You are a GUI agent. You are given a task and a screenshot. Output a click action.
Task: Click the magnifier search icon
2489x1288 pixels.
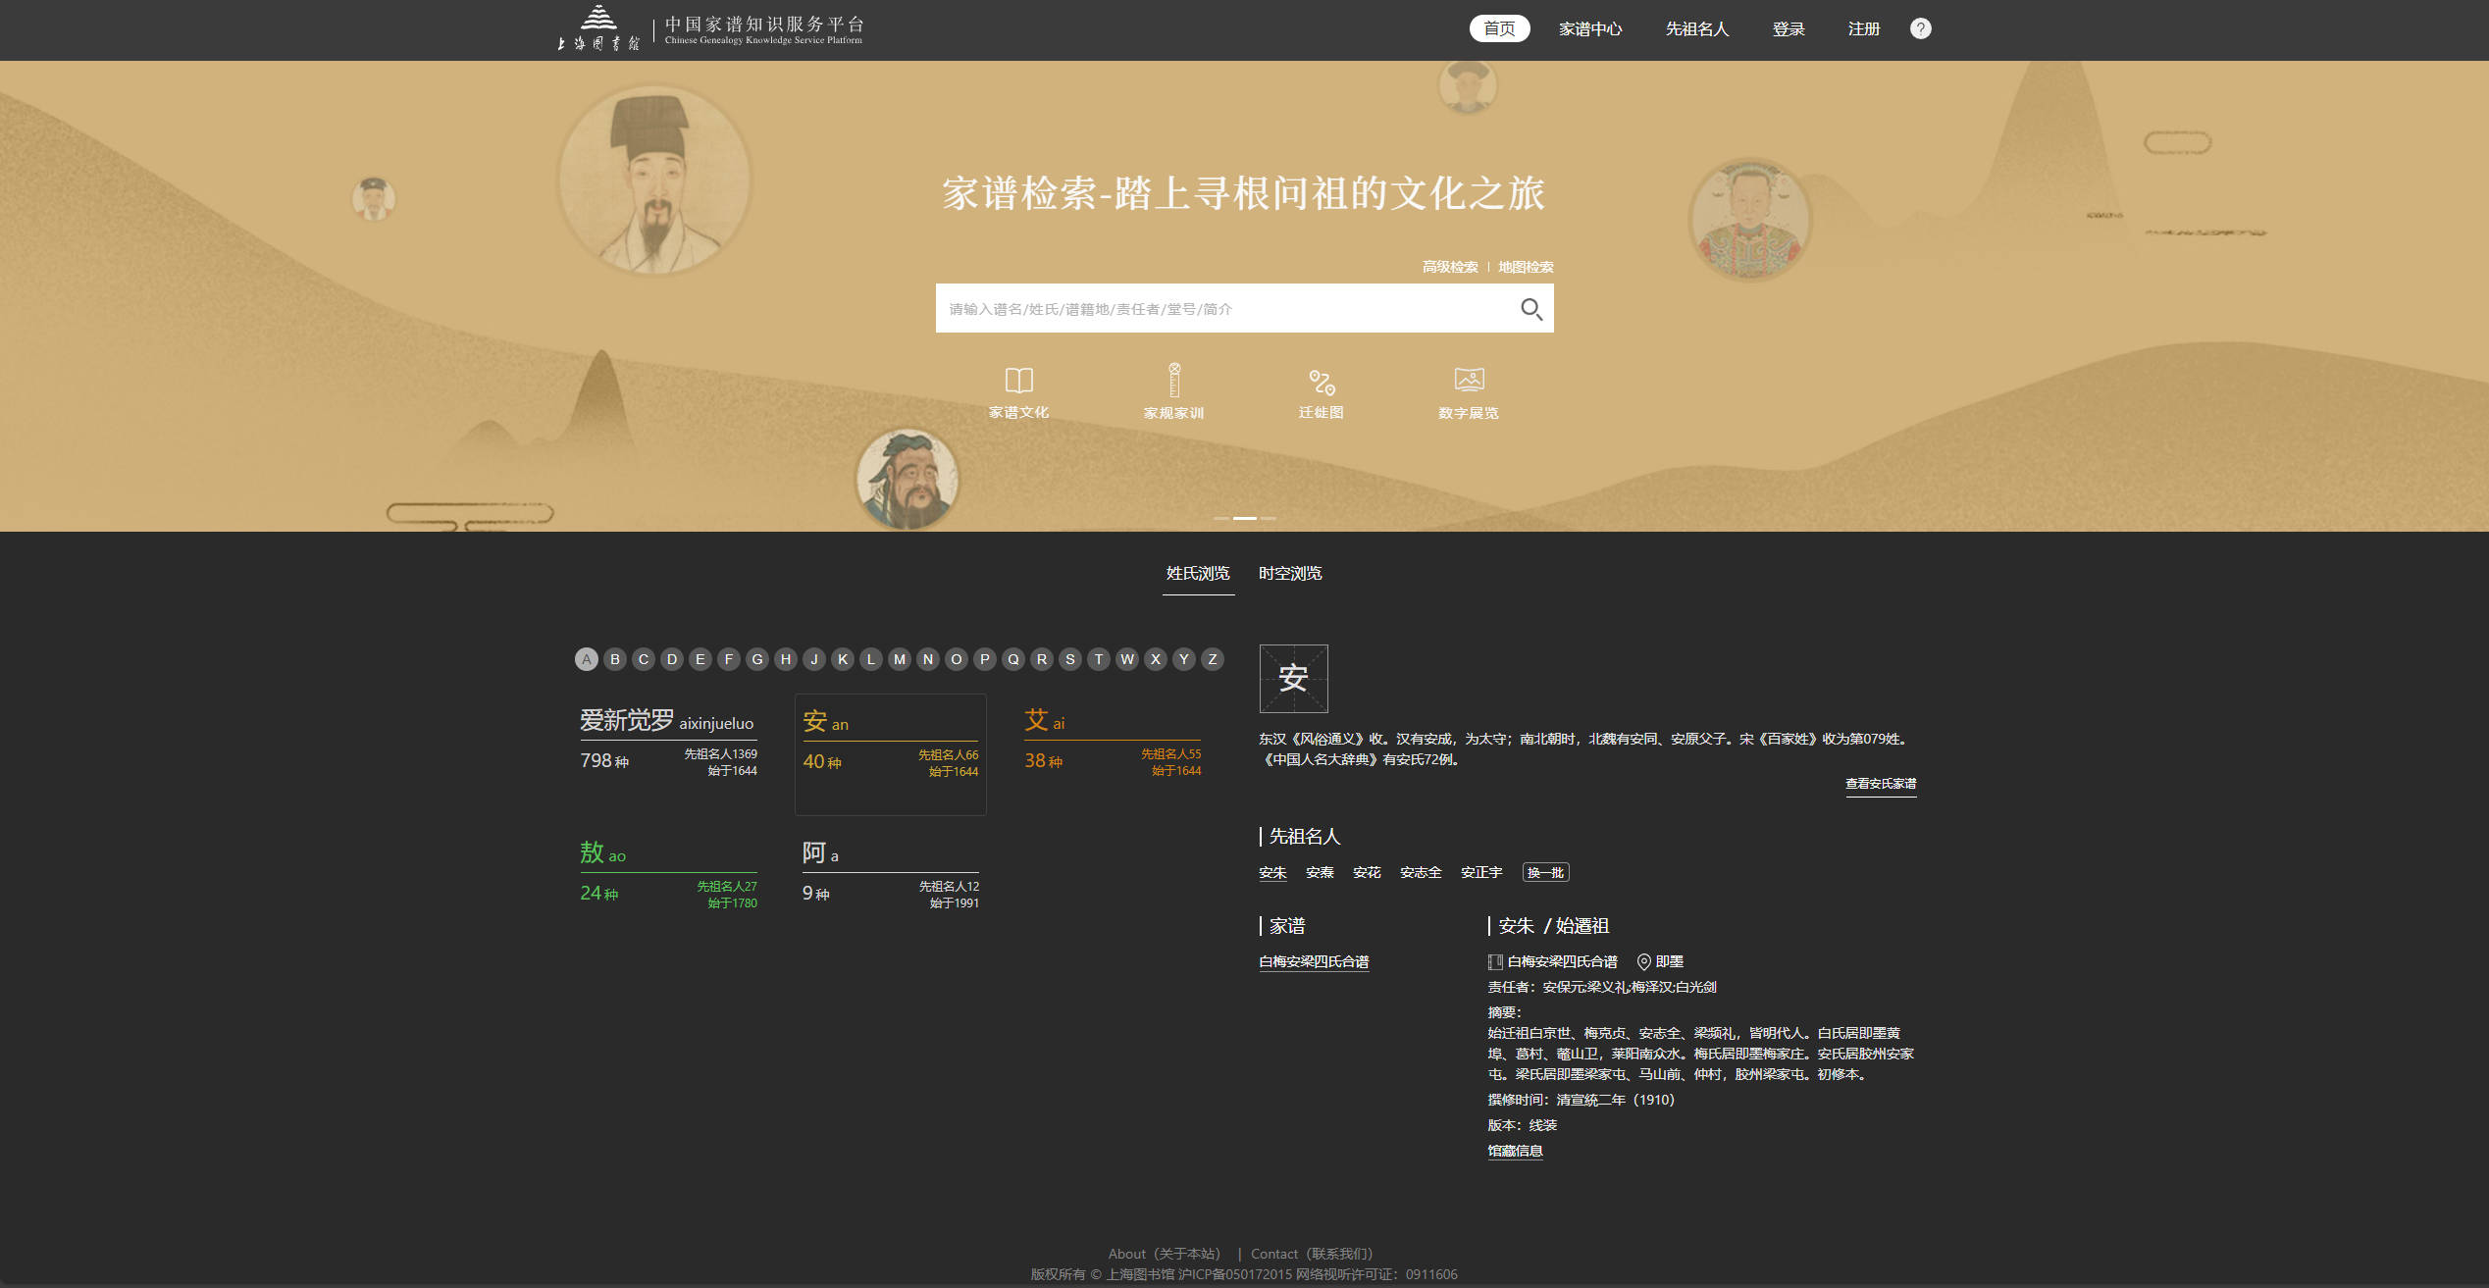[1531, 308]
